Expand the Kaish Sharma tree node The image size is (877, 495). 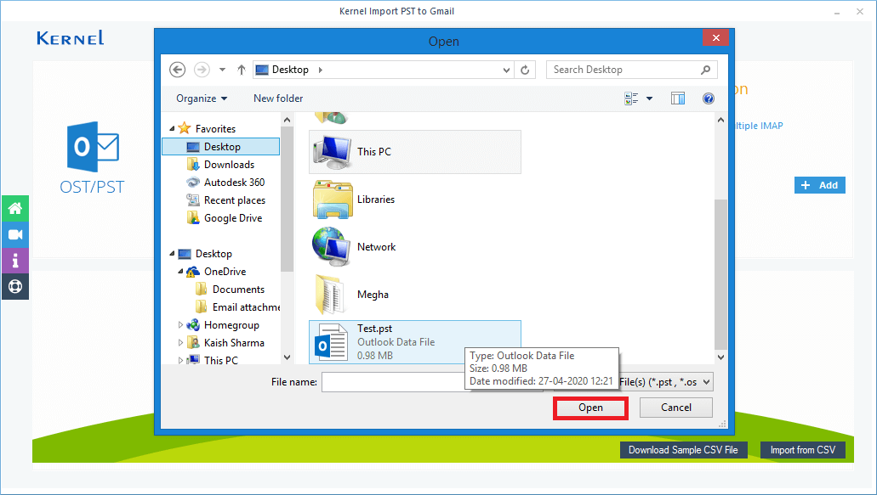coord(180,343)
